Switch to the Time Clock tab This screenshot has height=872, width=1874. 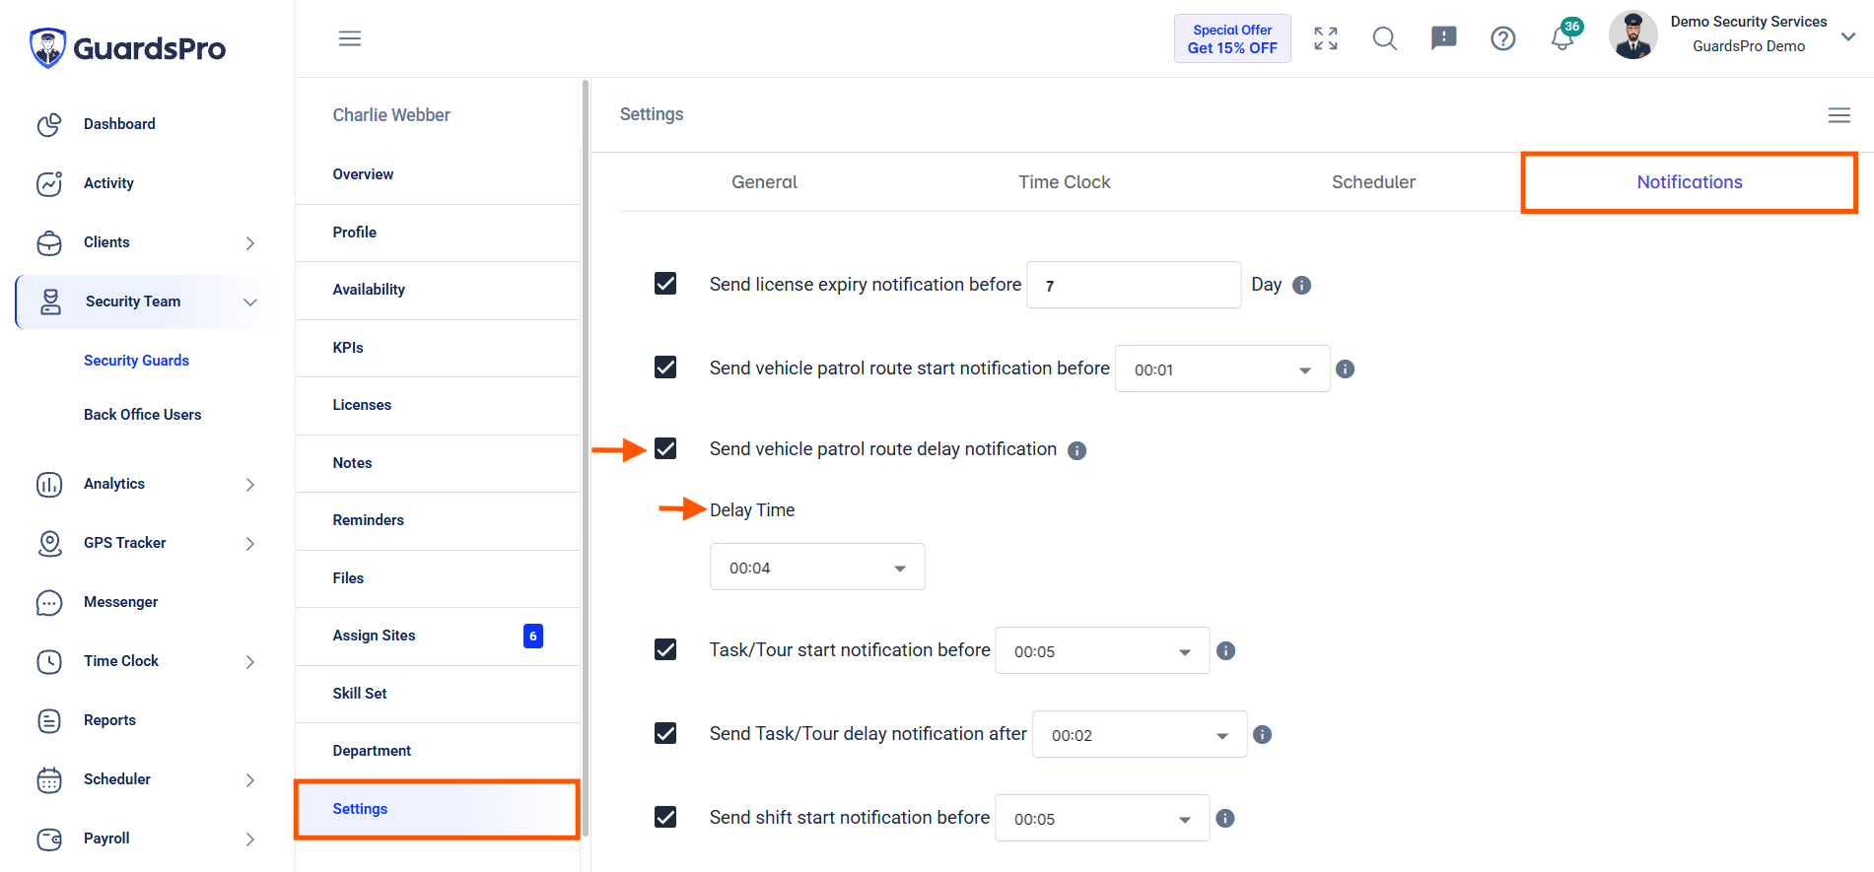point(1065,182)
